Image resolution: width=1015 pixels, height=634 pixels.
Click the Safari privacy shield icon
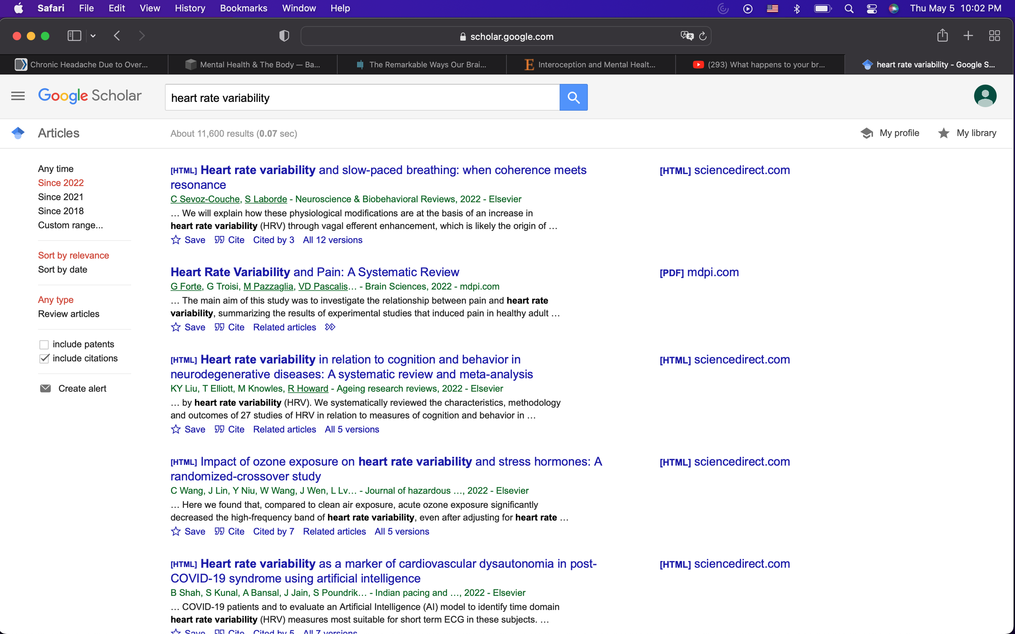point(284,36)
